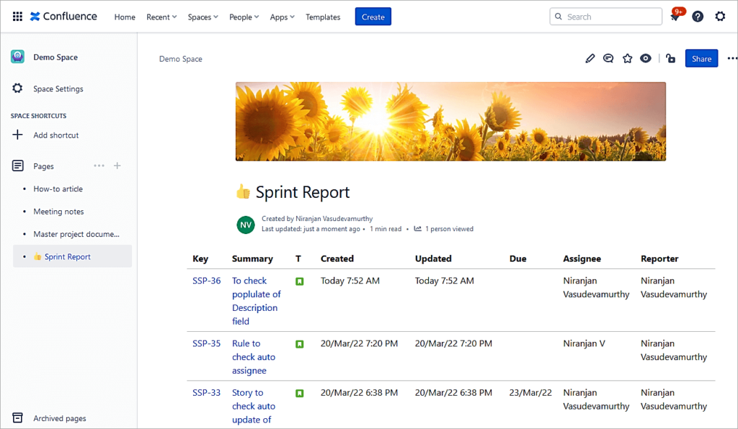Open the People dropdown menu
The width and height of the screenshot is (738, 429).
tap(244, 17)
